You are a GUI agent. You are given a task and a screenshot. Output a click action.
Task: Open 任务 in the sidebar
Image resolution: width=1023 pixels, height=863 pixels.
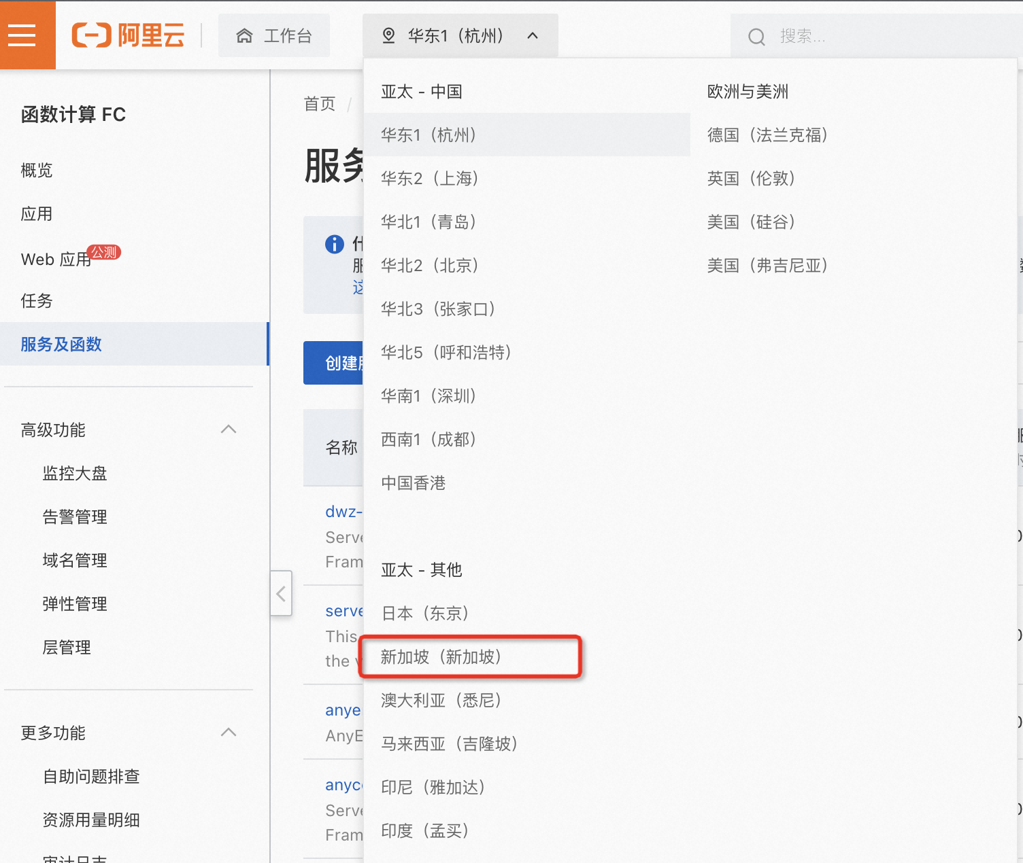pos(37,301)
